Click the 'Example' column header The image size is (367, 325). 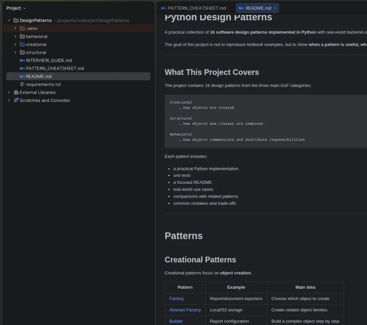click(236, 287)
